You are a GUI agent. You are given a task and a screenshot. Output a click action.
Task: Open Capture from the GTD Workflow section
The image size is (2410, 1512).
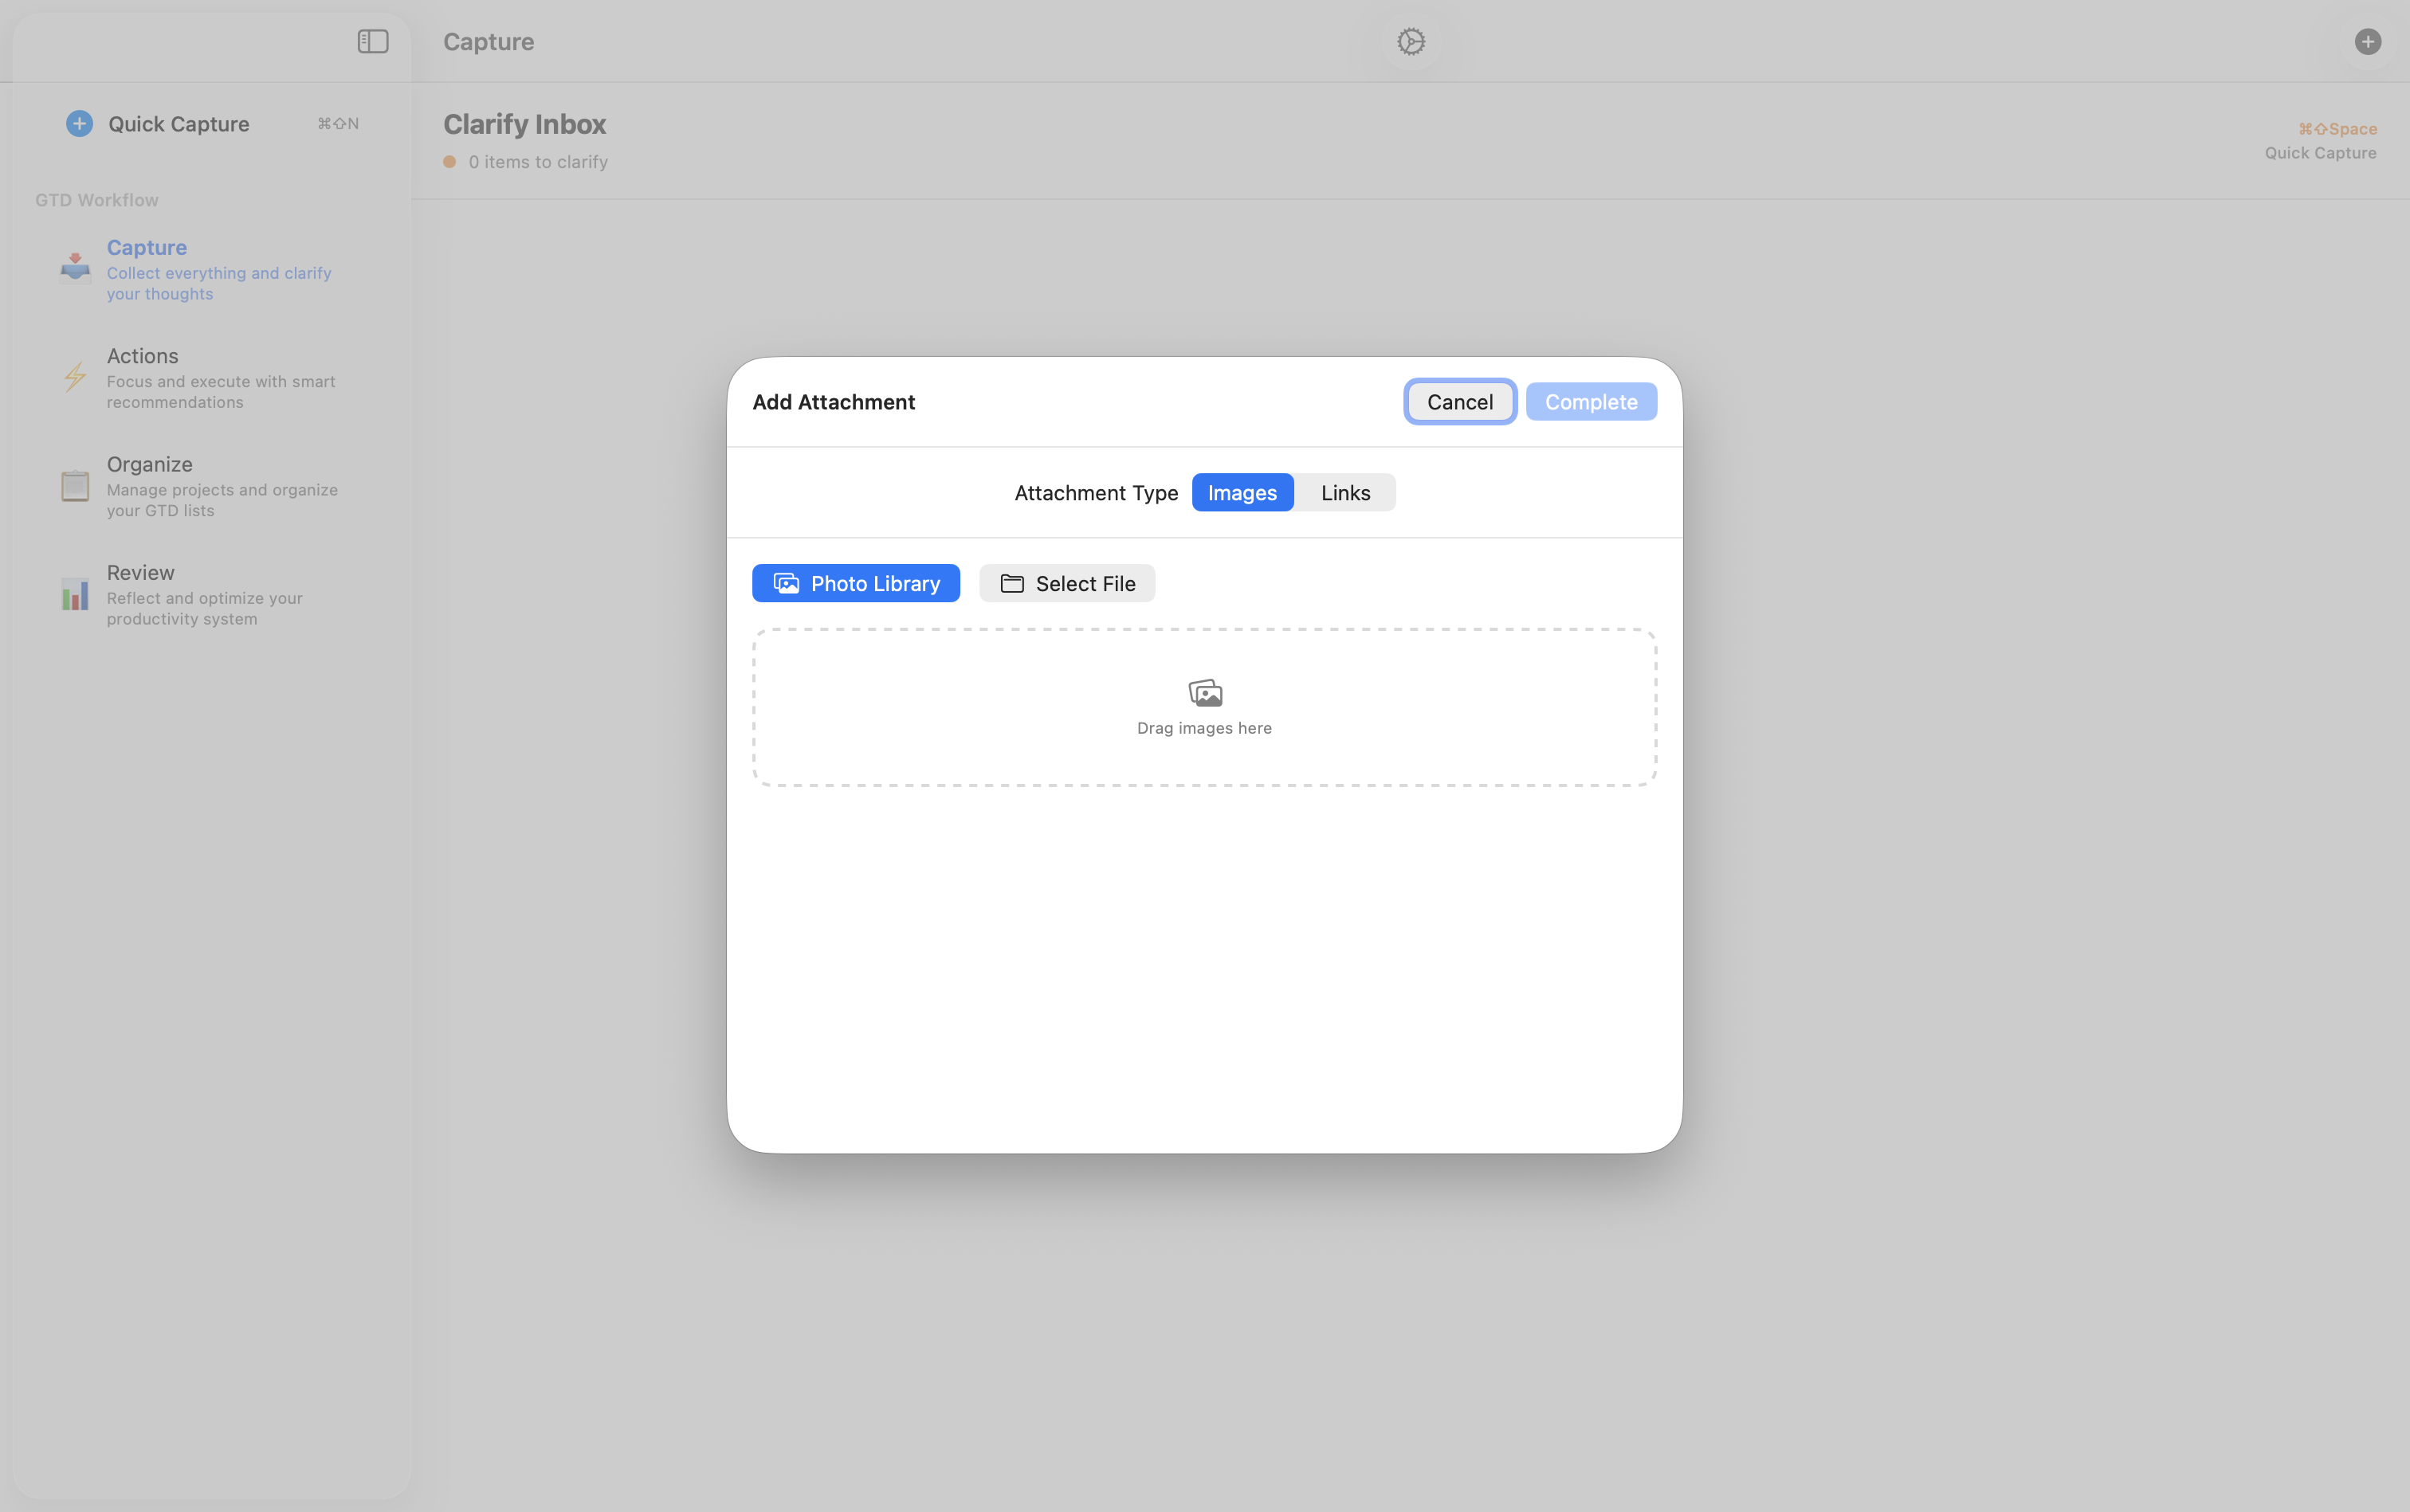coord(146,247)
